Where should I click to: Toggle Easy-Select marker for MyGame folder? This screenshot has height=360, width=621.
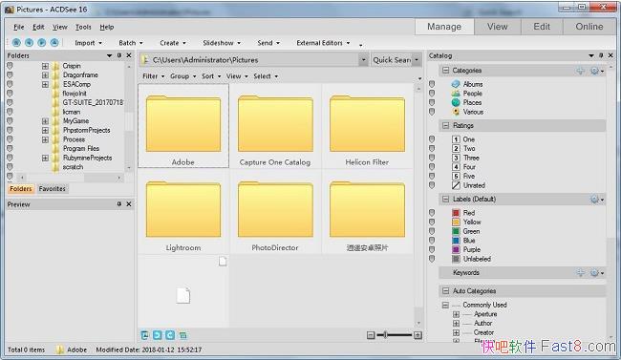tap(10, 120)
